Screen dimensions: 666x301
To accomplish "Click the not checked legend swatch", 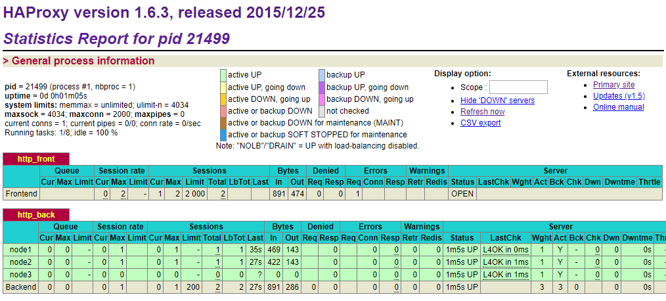I will (x=322, y=111).
